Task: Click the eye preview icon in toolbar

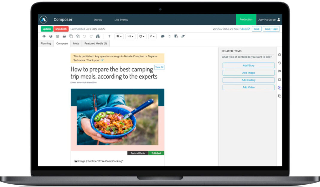Action: click(44, 36)
